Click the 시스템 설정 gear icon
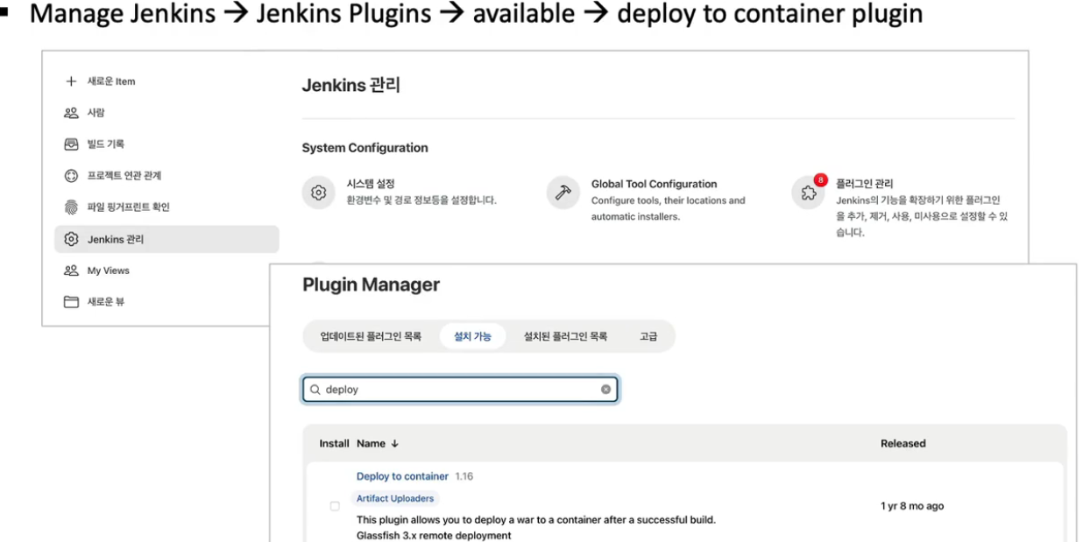The width and height of the screenshot is (1090, 542). point(319,193)
